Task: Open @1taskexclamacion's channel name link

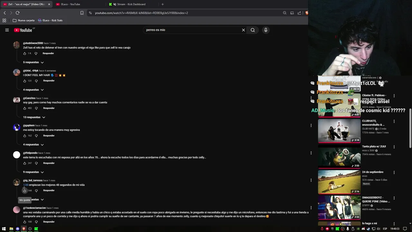Action: [x=34, y=208]
